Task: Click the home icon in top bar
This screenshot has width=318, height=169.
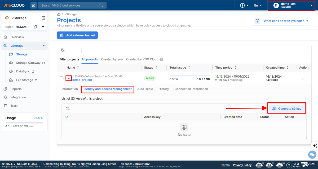Action: coord(33,5)
